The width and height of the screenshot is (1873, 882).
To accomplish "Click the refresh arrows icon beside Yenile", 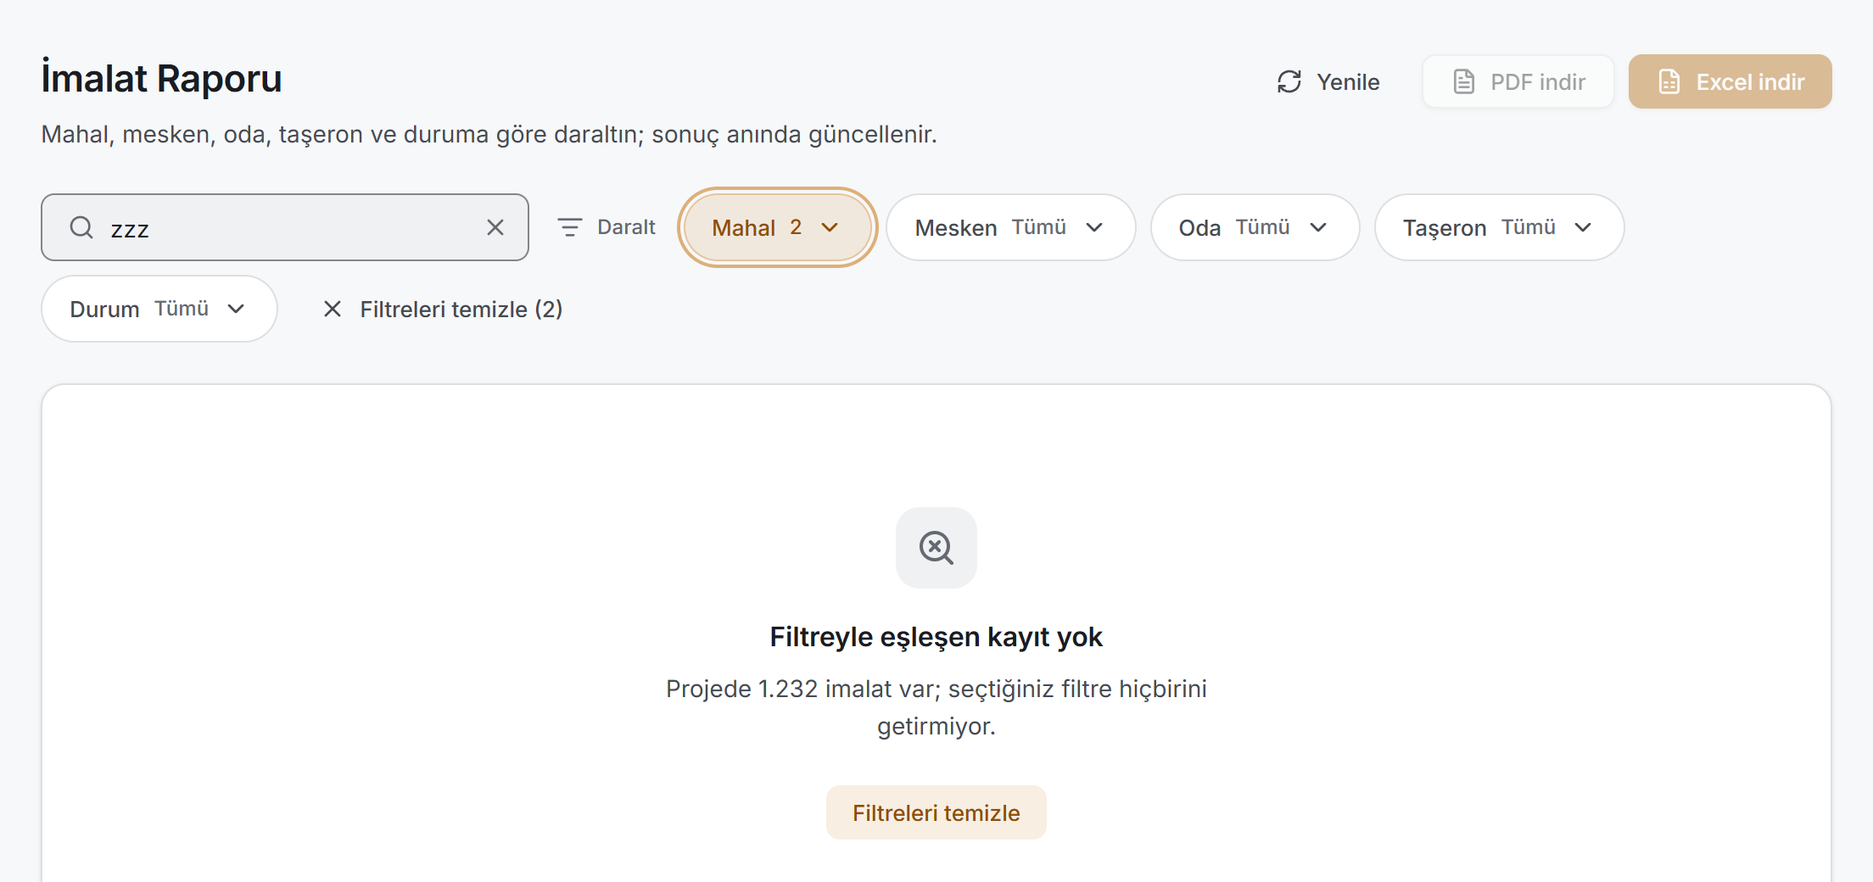I will 1289,81.
